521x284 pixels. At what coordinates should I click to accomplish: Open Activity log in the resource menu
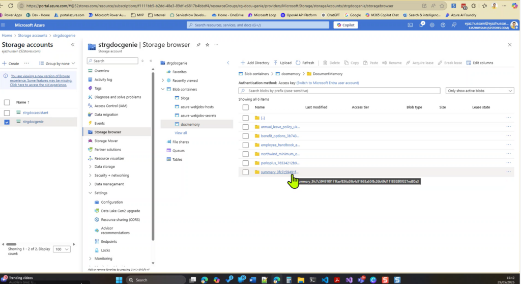pos(103,79)
